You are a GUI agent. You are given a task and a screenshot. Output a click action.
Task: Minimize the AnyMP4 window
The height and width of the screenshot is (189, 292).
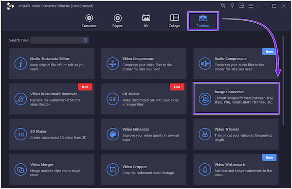tap(265, 6)
